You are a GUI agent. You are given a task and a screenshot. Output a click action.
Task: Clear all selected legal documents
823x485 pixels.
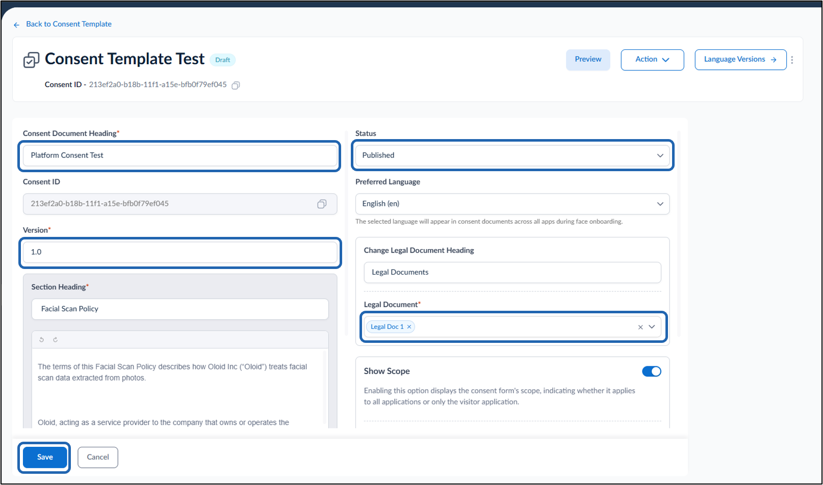click(x=640, y=327)
